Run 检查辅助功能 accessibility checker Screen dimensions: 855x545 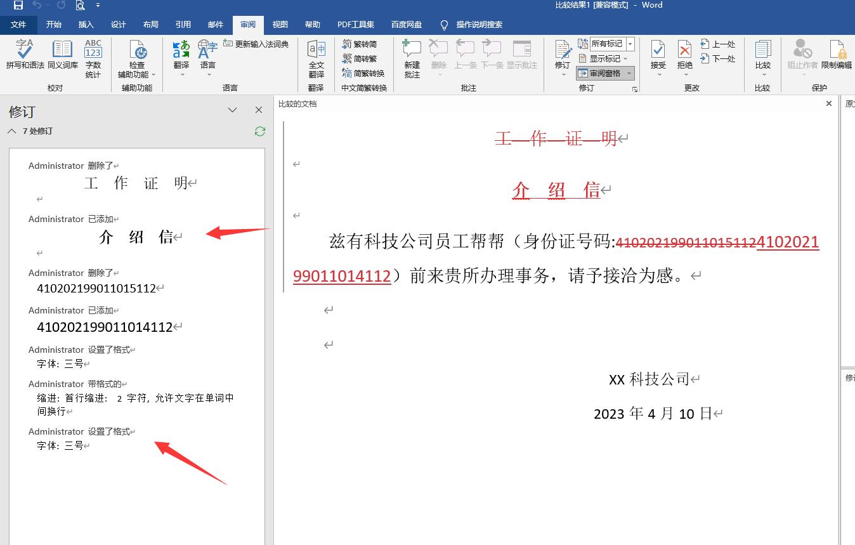click(137, 57)
